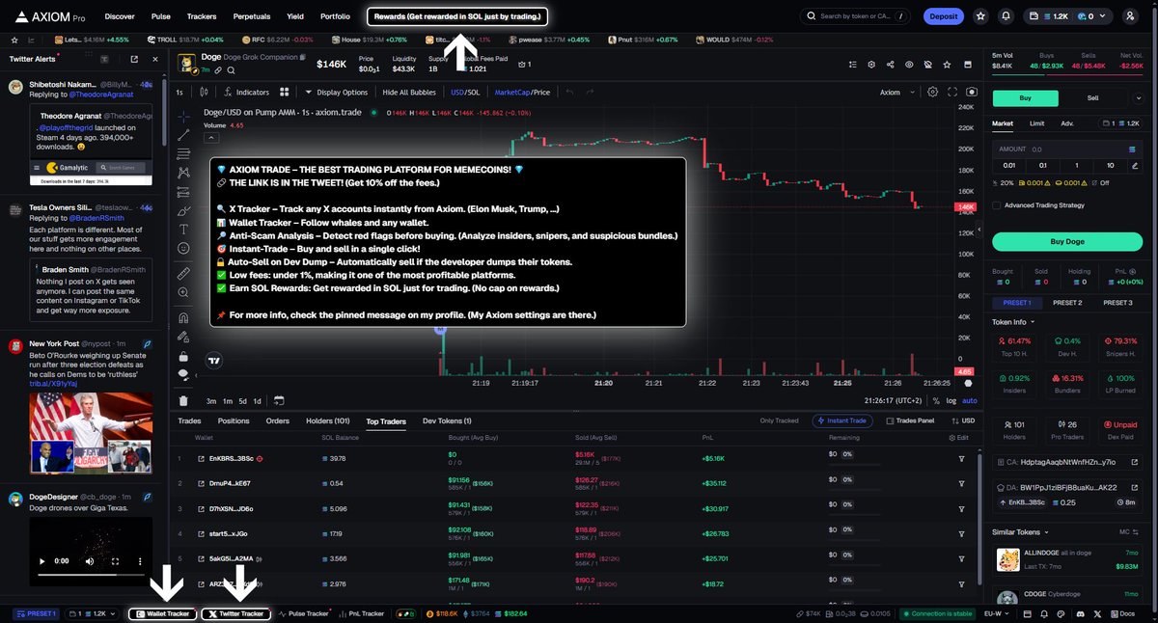The height and width of the screenshot is (623, 1158).
Task: Select the Limit order tab
Action: tap(1036, 123)
